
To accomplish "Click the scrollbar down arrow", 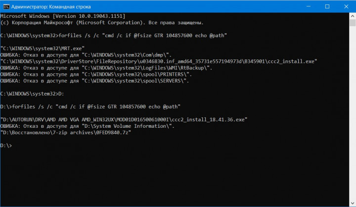I will tap(352, 203).
